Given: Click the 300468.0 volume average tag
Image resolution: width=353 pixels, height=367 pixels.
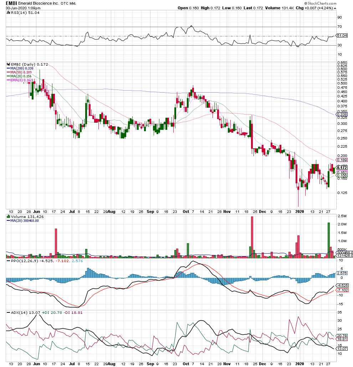Looking at the screenshot, I should click(x=344, y=253).
